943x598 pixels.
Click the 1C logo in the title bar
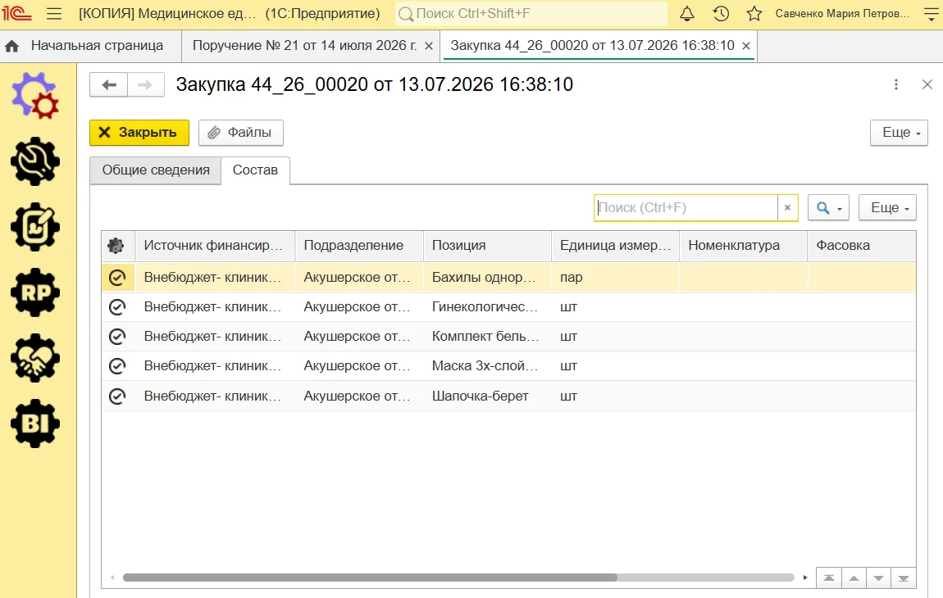pyautogui.click(x=17, y=13)
